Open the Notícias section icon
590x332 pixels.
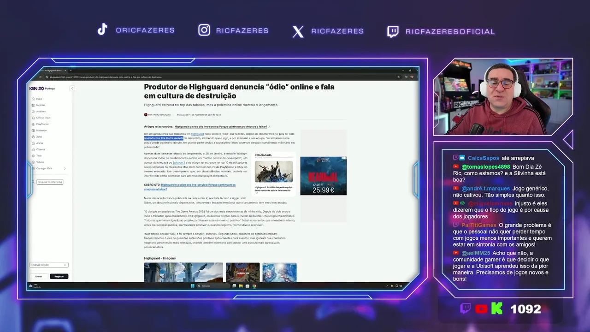33,105
